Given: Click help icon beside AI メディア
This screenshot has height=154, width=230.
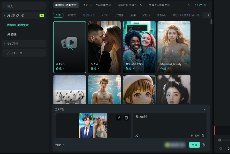Looking at the screenshot, I should pos(23,15).
